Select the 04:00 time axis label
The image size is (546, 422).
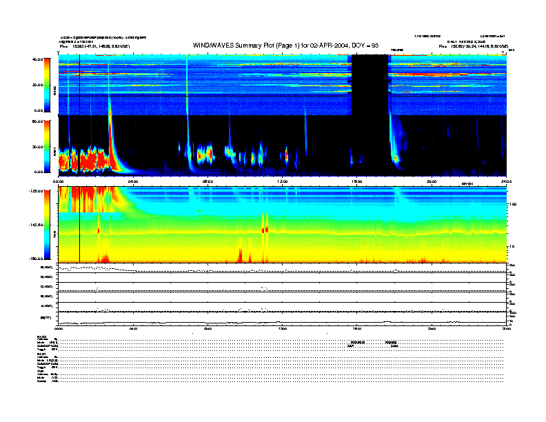tap(133, 181)
